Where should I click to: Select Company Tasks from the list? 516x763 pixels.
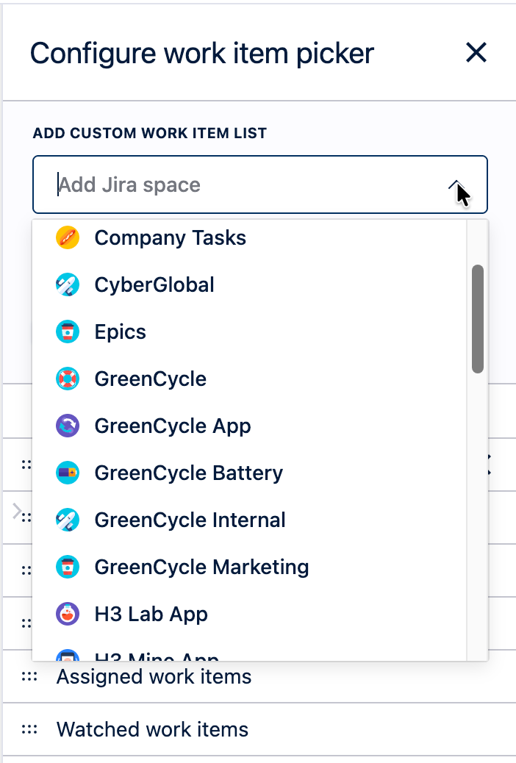coord(248,238)
